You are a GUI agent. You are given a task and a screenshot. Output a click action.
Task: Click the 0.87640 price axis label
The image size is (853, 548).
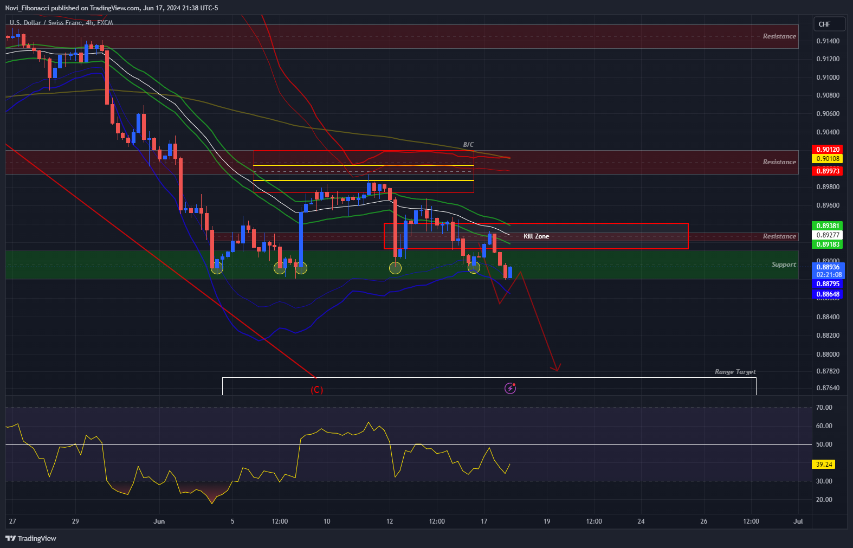pyautogui.click(x=828, y=388)
